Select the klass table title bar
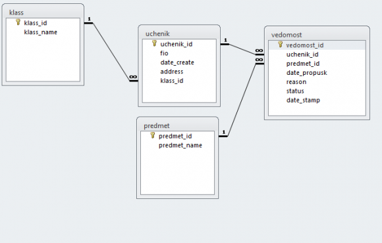The width and height of the screenshot is (382, 243). [x=43, y=12]
